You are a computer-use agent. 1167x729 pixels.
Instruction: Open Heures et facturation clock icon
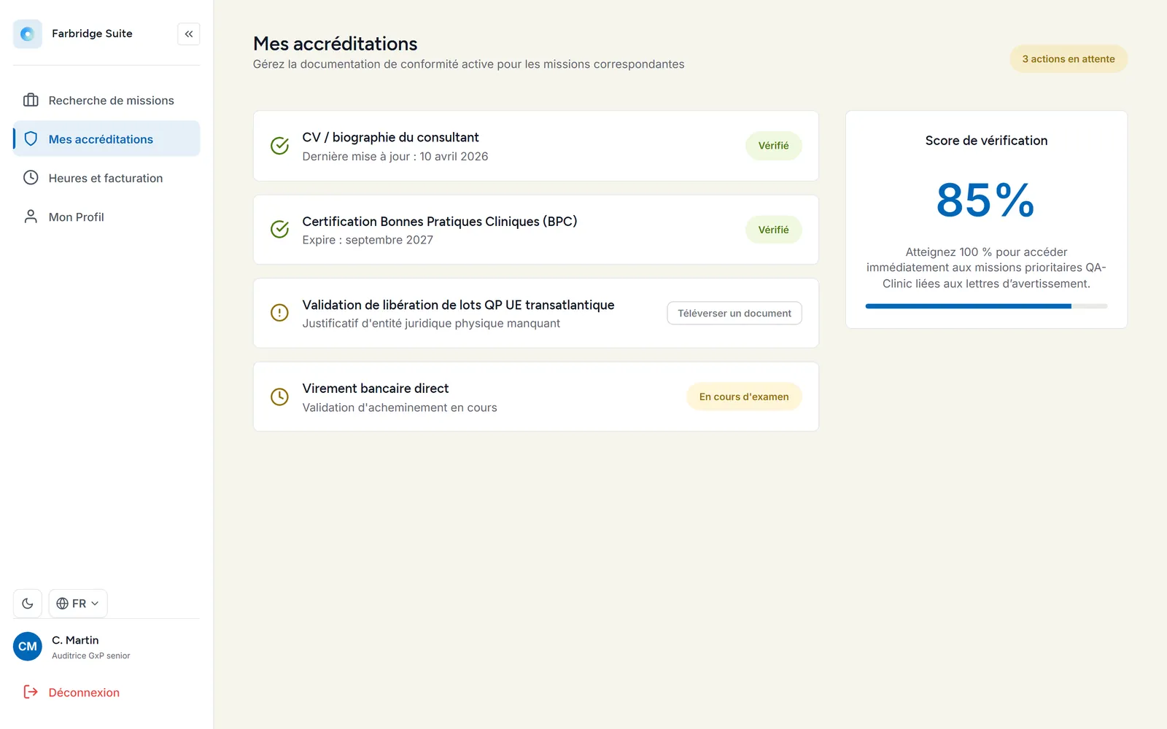(x=31, y=178)
